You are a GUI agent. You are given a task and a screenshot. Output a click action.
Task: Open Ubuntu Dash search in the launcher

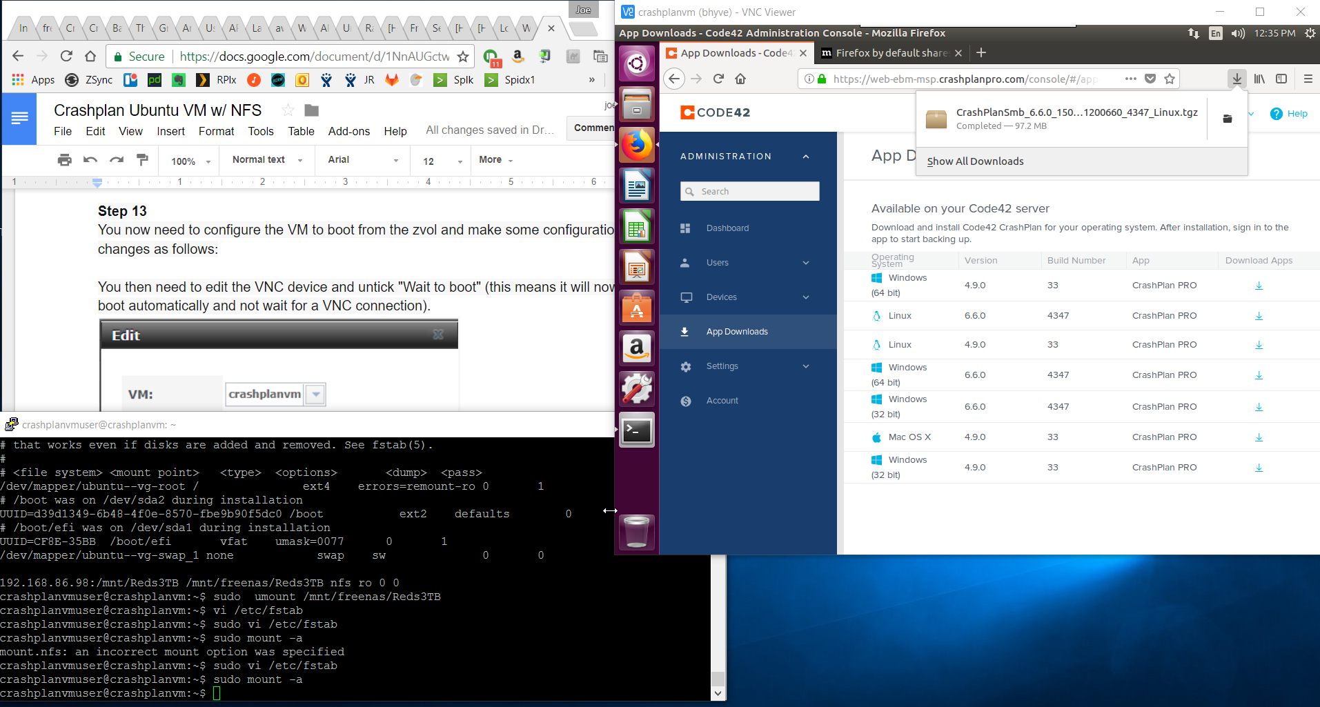pyautogui.click(x=637, y=64)
